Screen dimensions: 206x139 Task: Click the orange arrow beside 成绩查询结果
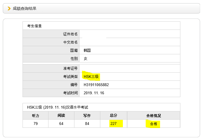[9, 8]
